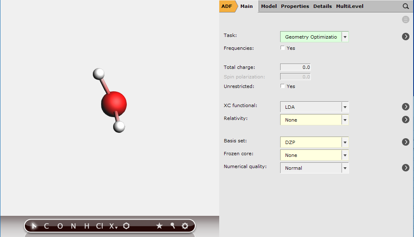The image size is (414, 237).
Task: Expand the Frozen core dropdown
Action: click(x=345, y=155)
